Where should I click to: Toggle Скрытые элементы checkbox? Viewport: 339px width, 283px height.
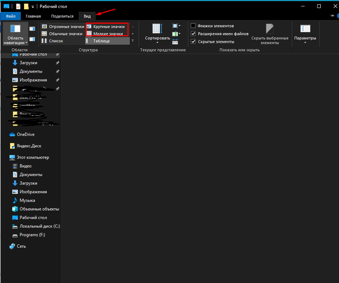coord(193,42)
